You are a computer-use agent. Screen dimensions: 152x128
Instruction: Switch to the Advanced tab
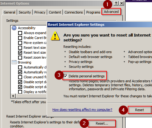[111, 12]
